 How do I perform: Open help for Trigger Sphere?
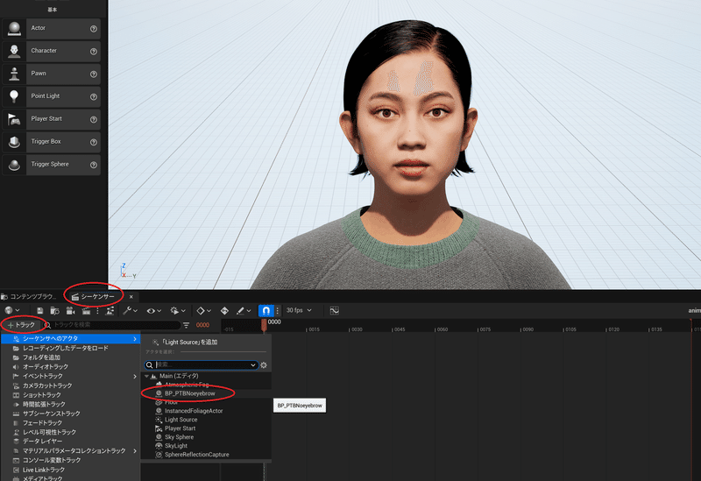point(94,165)
